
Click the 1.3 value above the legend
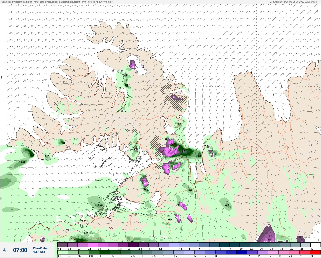point(133,242)
